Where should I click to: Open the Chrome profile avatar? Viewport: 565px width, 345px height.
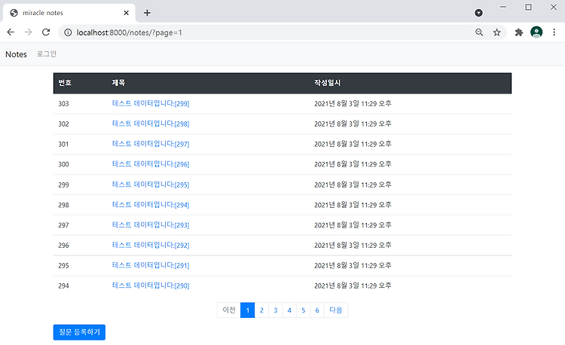click(x=536, y=32)
